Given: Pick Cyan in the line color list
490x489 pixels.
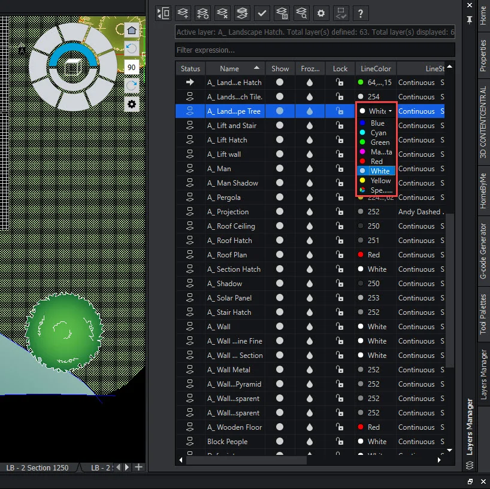Looking at the screenshot, I should coord(378,133).
